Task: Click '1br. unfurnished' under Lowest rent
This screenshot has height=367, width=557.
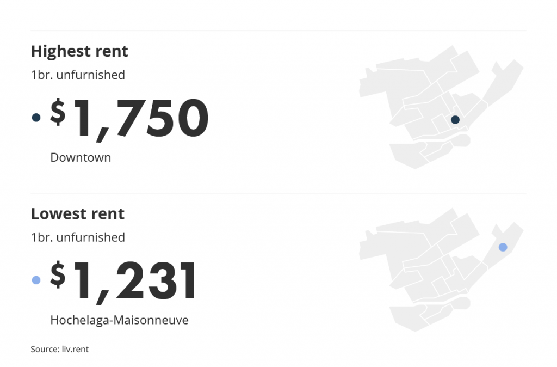Action: tap(78, 237)
